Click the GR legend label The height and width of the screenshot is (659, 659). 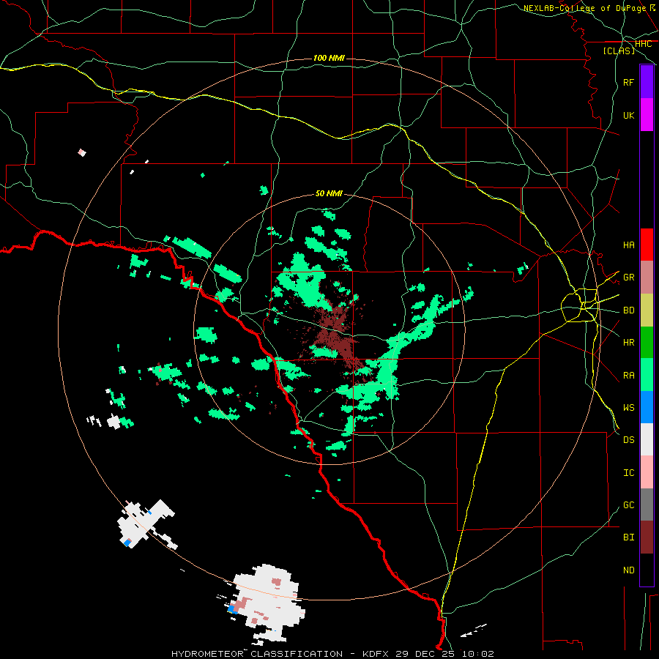coord(628,278)
